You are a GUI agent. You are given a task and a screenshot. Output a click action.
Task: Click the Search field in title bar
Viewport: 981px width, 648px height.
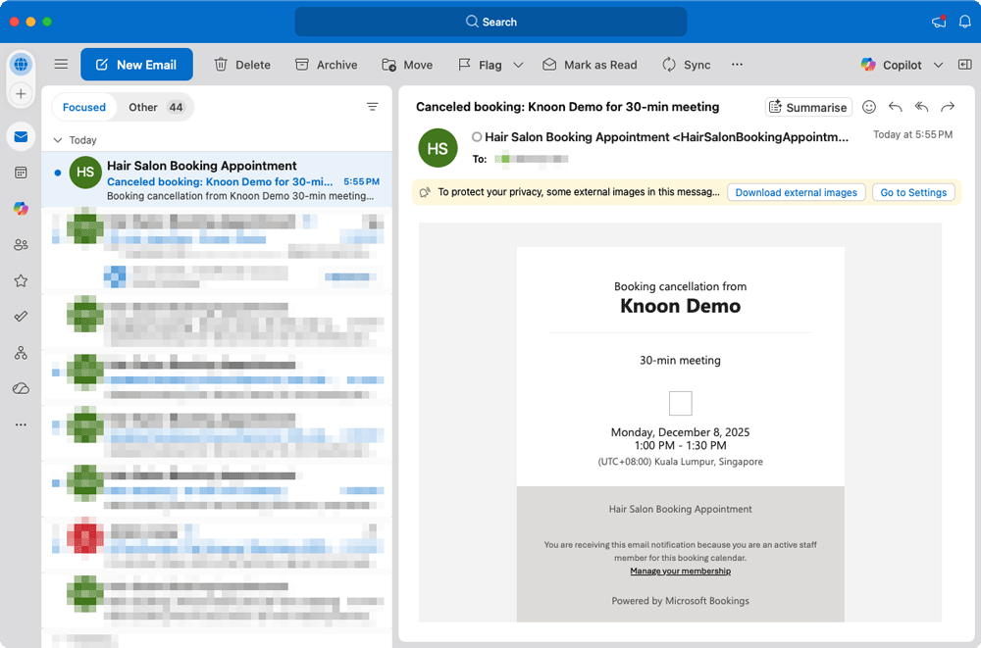tap(490, 22)
